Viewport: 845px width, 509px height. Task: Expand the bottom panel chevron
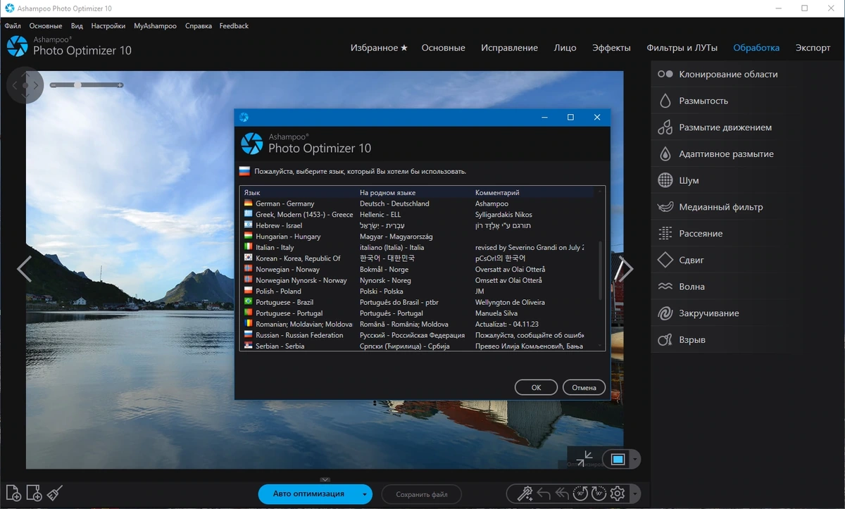coord(325,479)
